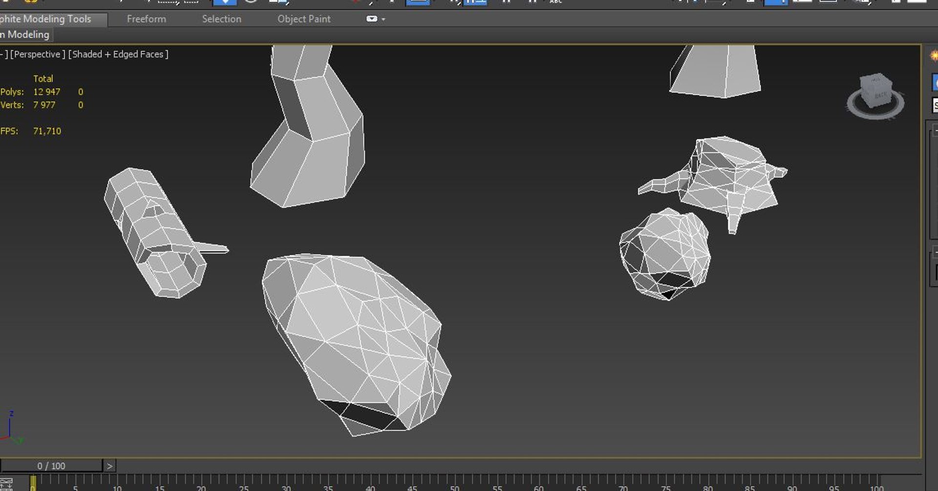
Task: Open the Shaded + Edged Faces shading menu
Action: (118, 54)
